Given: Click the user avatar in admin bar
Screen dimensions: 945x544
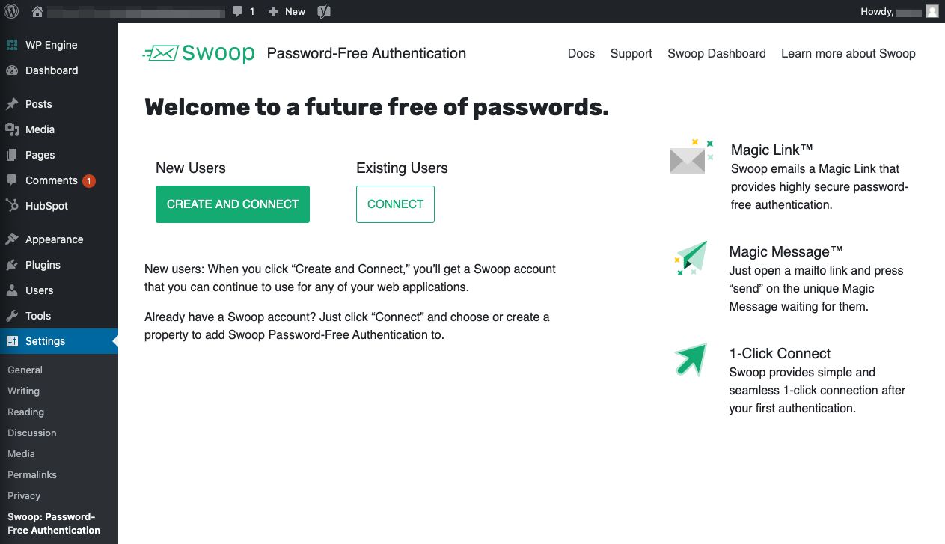Looking at the screenshot, I should [x=932, y=11].
